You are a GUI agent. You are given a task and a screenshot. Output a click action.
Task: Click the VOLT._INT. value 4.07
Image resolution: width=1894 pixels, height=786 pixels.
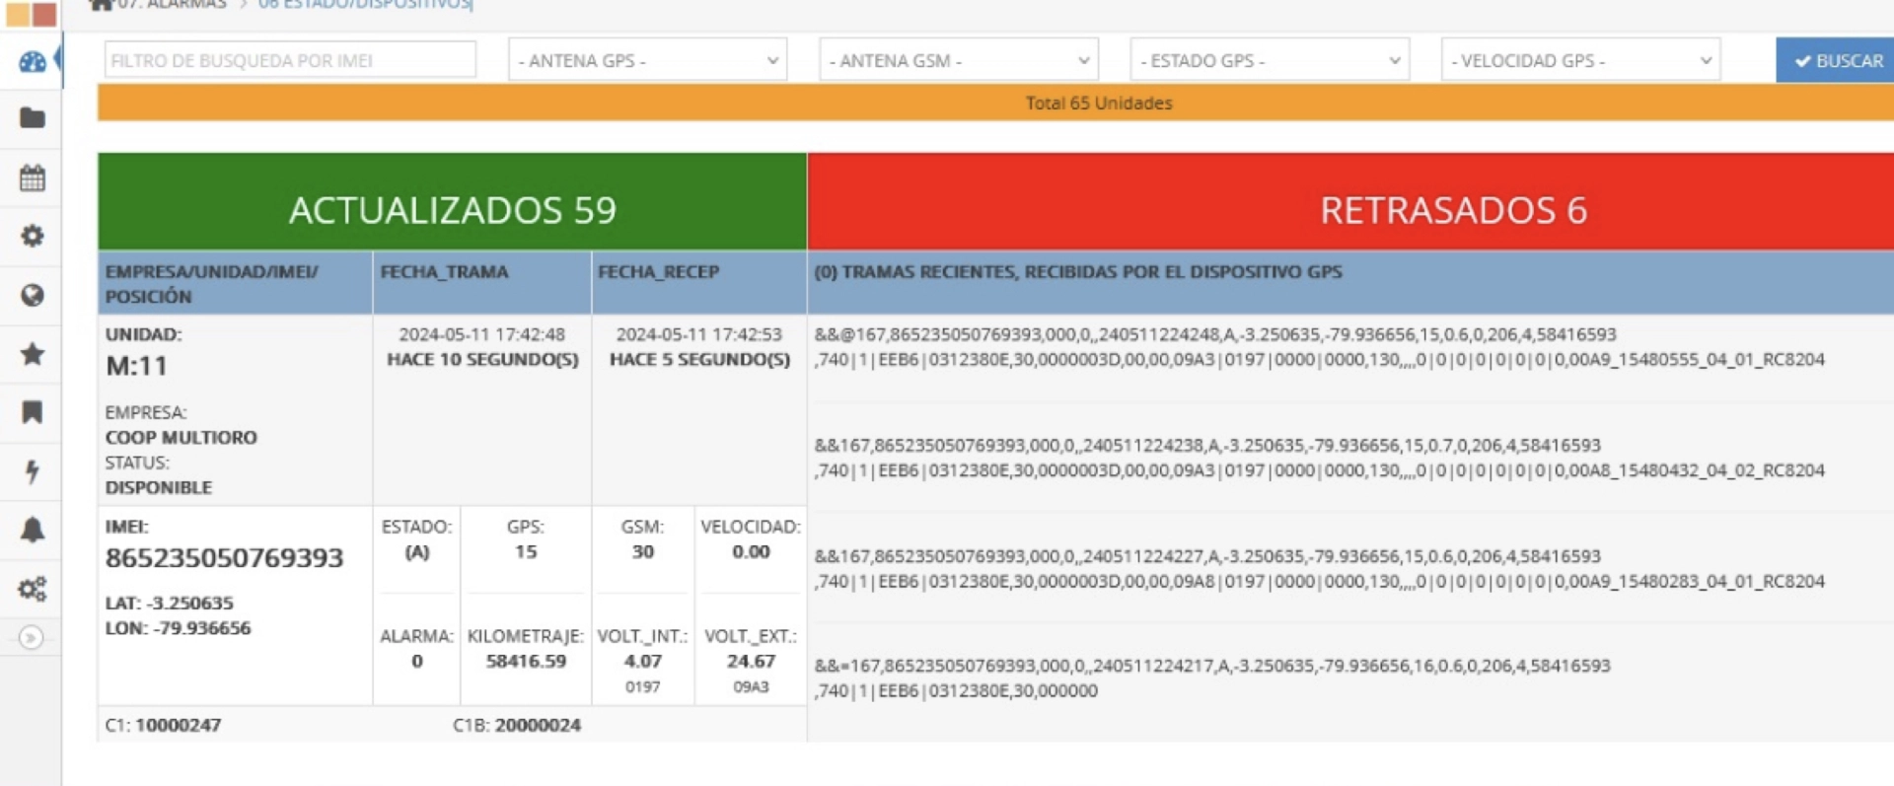coord(643,662)
